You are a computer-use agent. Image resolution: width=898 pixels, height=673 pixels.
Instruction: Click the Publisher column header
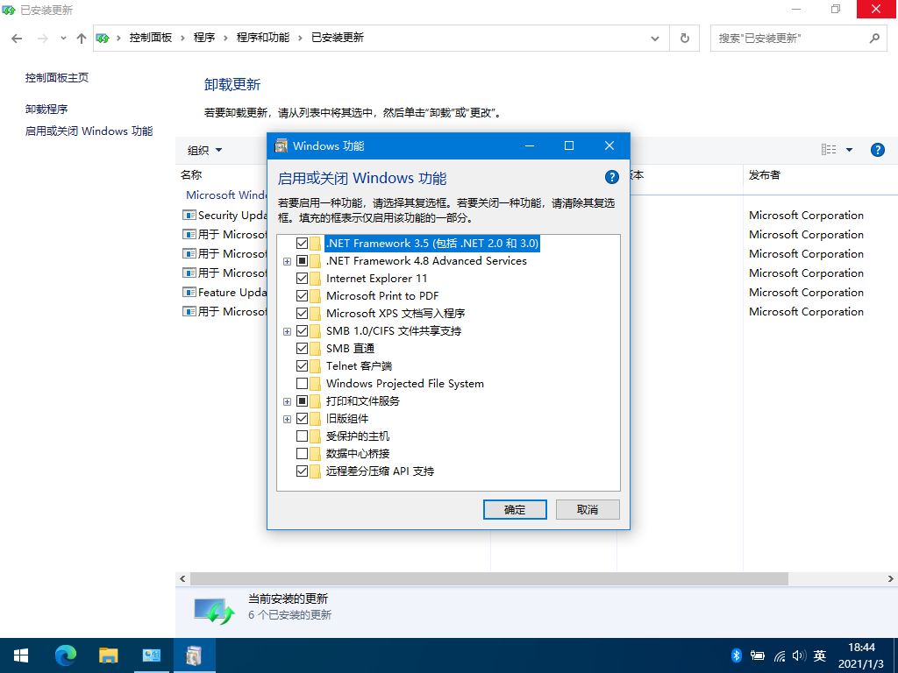click(x=765, y=175)
